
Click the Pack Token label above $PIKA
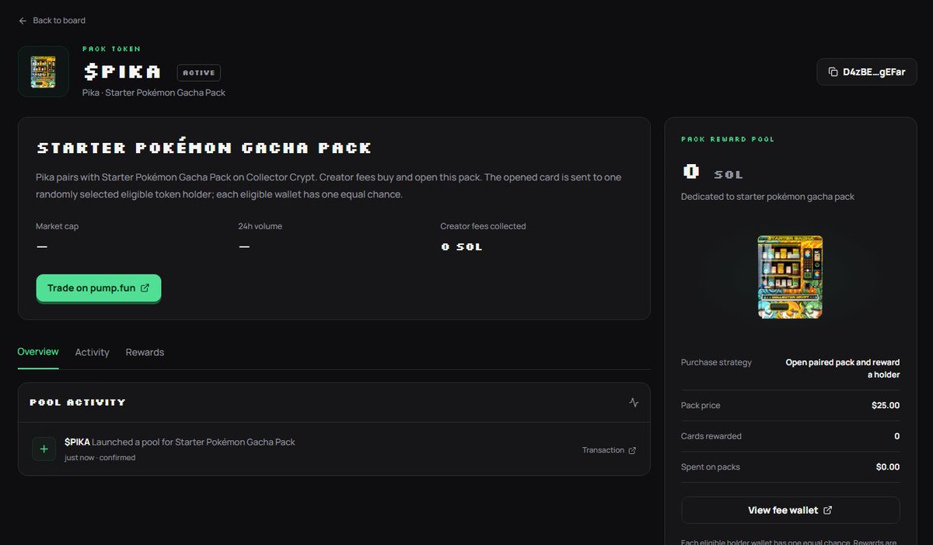(111, 49)
